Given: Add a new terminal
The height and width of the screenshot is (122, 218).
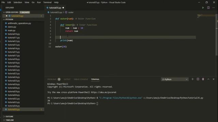Looking at the screenshot, I should [x=192, y=79].
